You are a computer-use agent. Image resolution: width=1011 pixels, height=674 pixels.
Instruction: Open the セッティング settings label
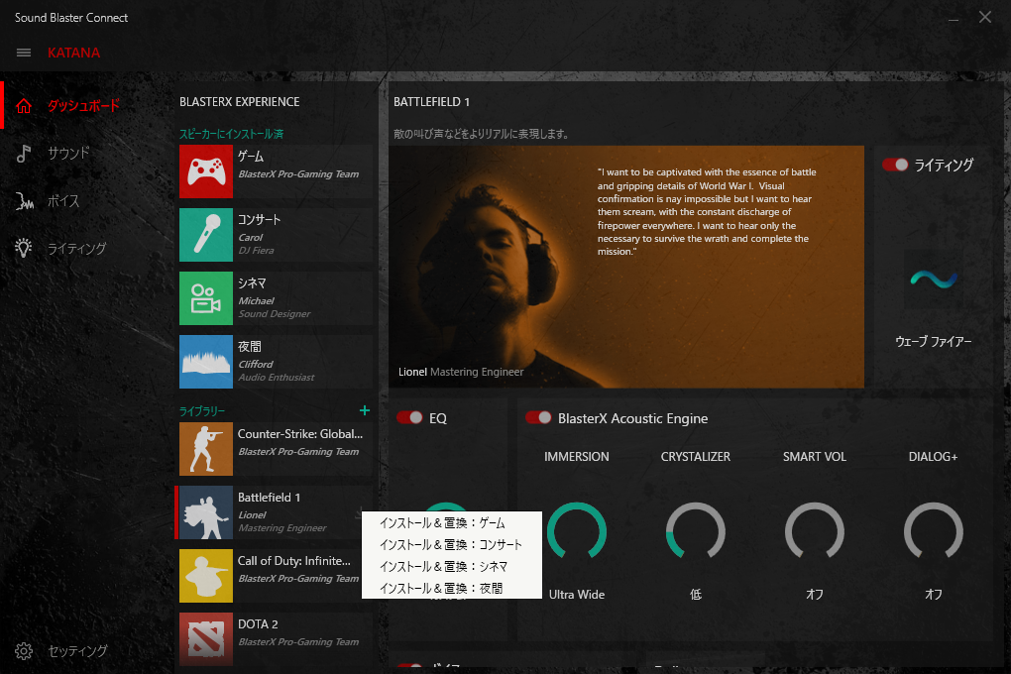77,651
